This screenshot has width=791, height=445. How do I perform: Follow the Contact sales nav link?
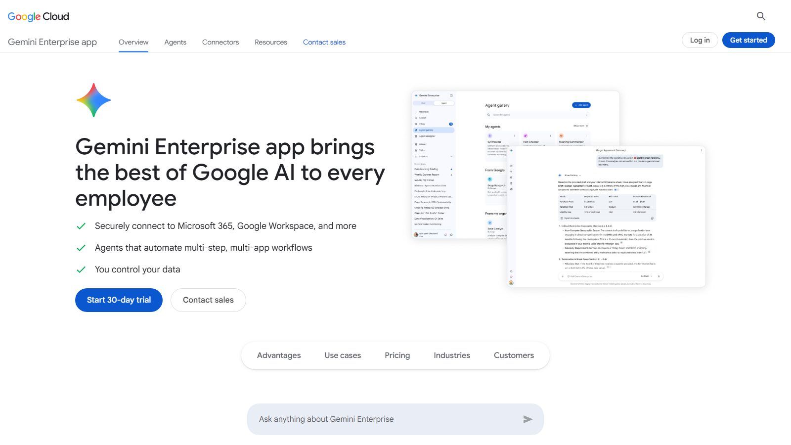pyautogui.click(x=324, y=42)
